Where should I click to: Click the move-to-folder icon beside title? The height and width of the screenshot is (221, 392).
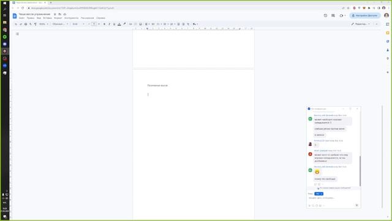(x=60, y=14)
